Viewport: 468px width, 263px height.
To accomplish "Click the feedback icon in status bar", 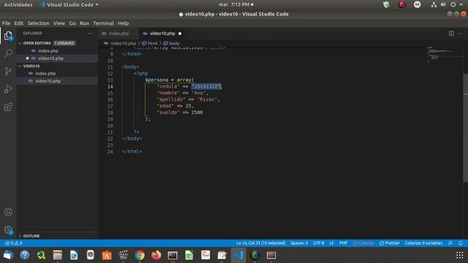I will 450,243.
